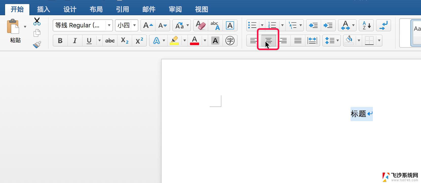Viewport: 421px width, 183px height.
Task: Switch to the 插入 tab
Action: coord(43,9)
